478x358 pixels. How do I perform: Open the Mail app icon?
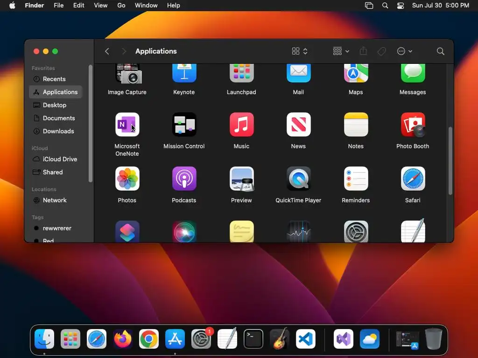click(x=298, y=73)
